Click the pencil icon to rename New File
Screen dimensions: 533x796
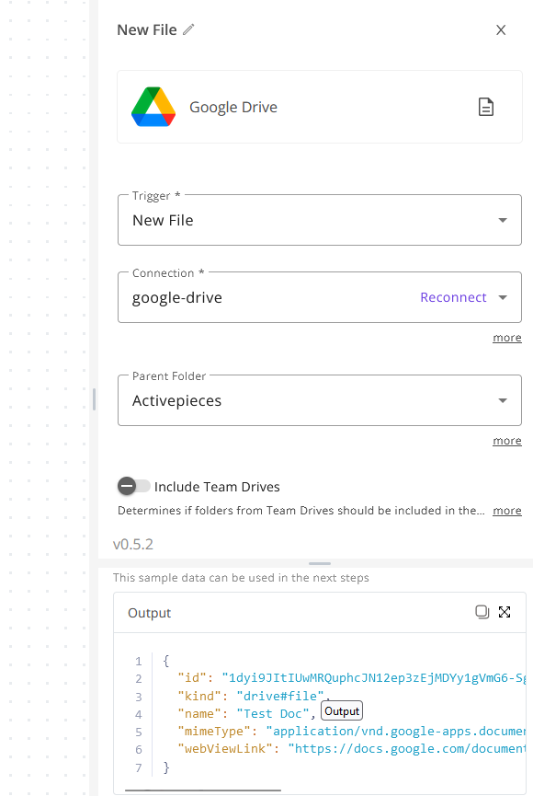tap(188, 30)
